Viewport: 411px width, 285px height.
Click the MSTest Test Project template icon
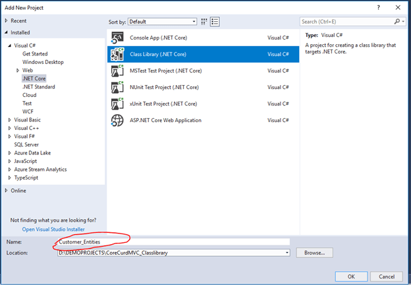[x=117, y=71]
